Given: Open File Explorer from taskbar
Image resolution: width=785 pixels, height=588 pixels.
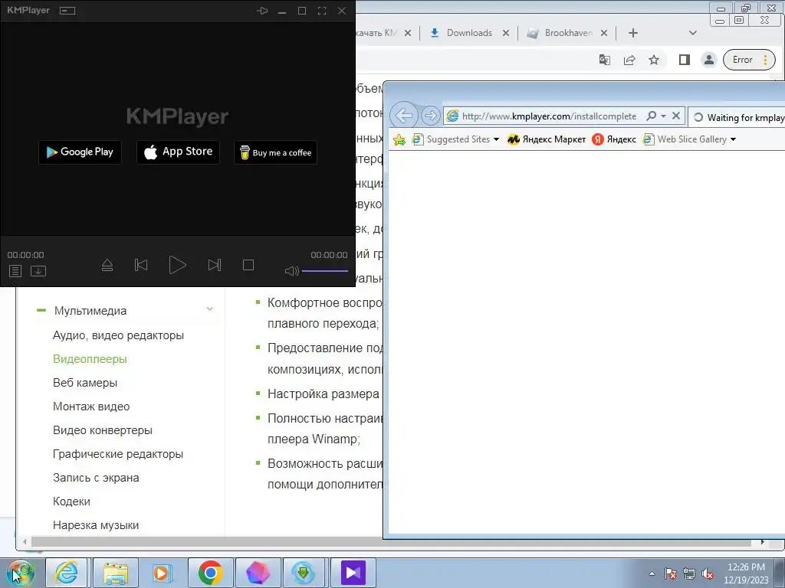Looking at the screenshot, I should (115, 573).
